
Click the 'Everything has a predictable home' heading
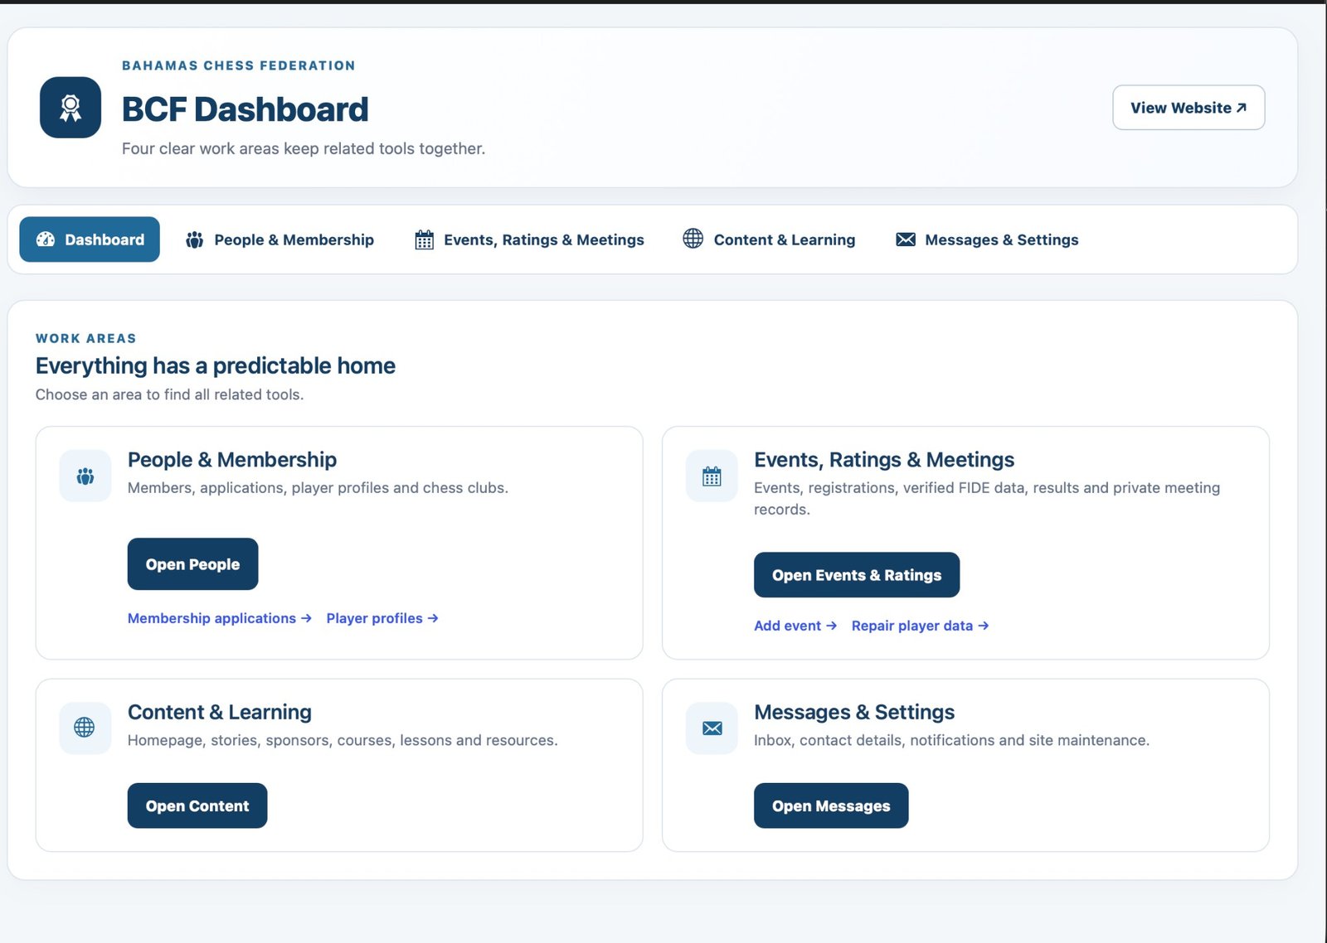point(216,365)
